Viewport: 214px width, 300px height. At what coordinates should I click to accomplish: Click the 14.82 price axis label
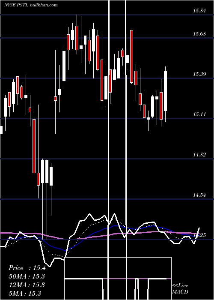click(x=199, y=155)
